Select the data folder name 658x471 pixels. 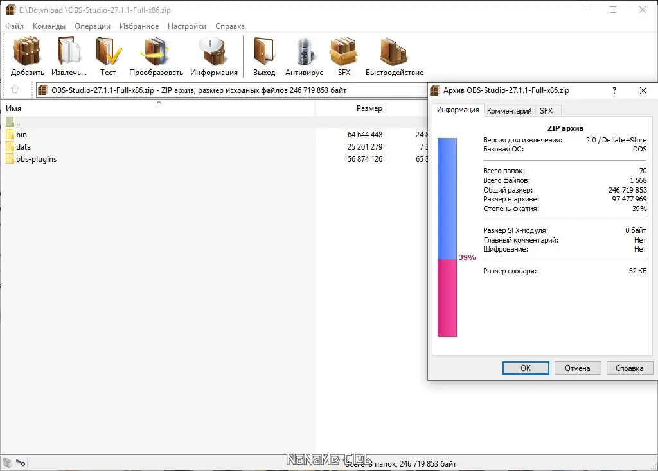click(x=24, y=147)
